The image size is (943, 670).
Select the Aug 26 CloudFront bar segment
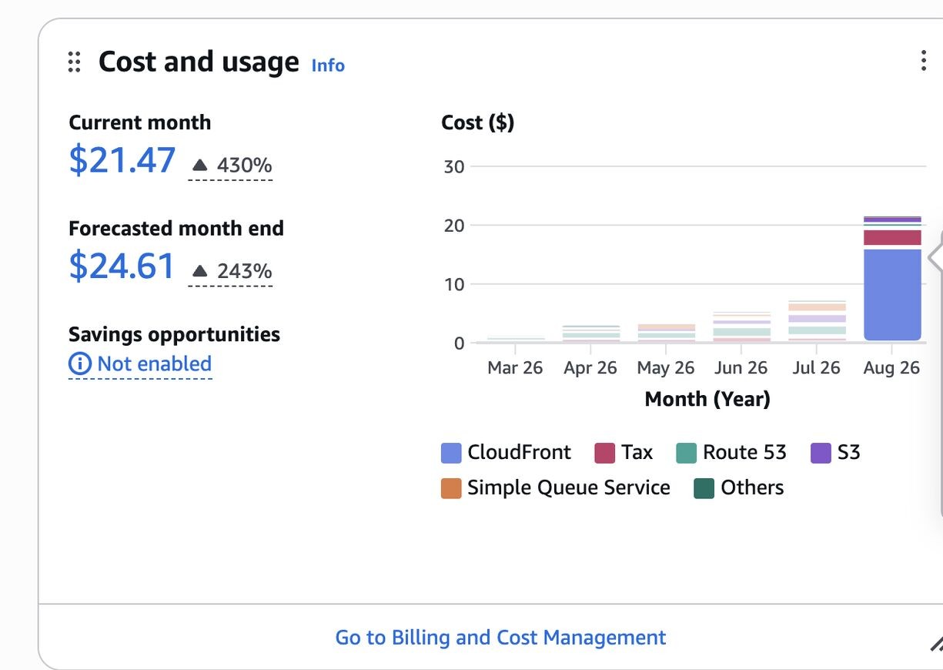coord(892,294)
